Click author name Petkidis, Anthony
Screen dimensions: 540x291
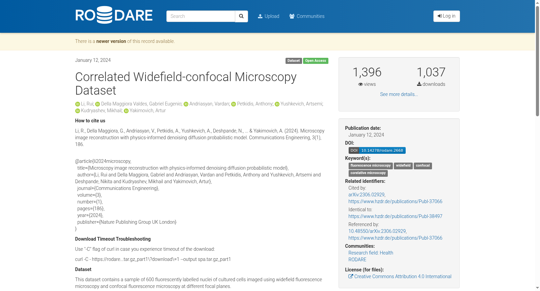(x=255, y=104)
